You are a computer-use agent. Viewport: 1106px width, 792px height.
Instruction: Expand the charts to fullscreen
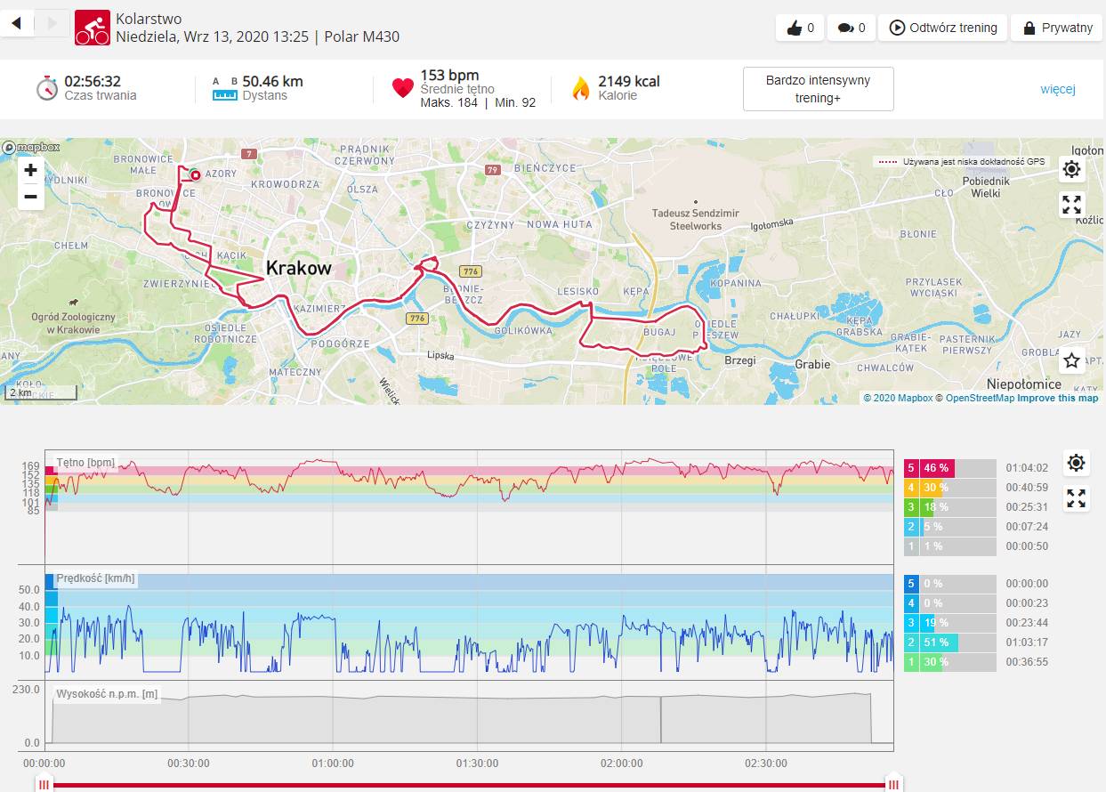tap(1077, 498)
